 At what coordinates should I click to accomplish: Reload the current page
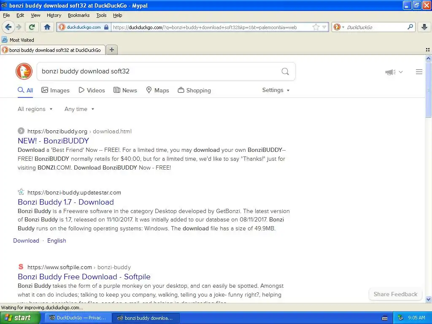[x=32, y=27]
